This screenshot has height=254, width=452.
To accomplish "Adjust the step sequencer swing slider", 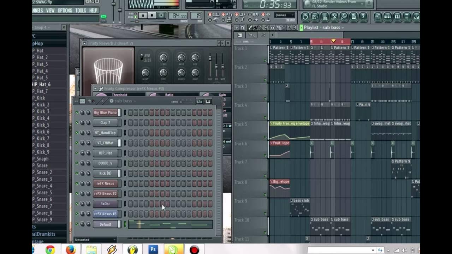I will pos(186,102).
